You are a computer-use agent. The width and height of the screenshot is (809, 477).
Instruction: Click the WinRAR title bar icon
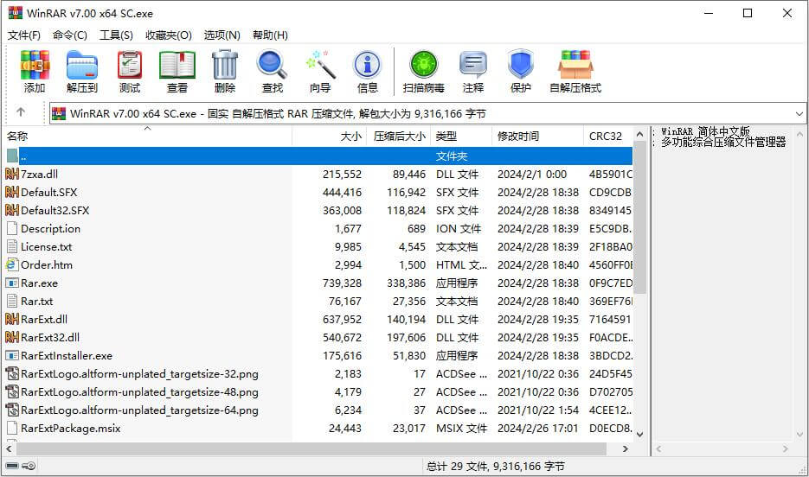(x=16, y=13)
